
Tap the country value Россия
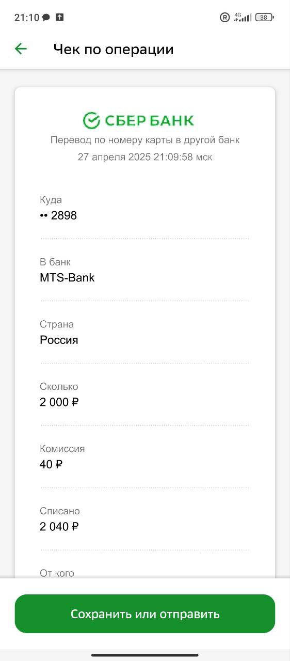click(59, 340)
